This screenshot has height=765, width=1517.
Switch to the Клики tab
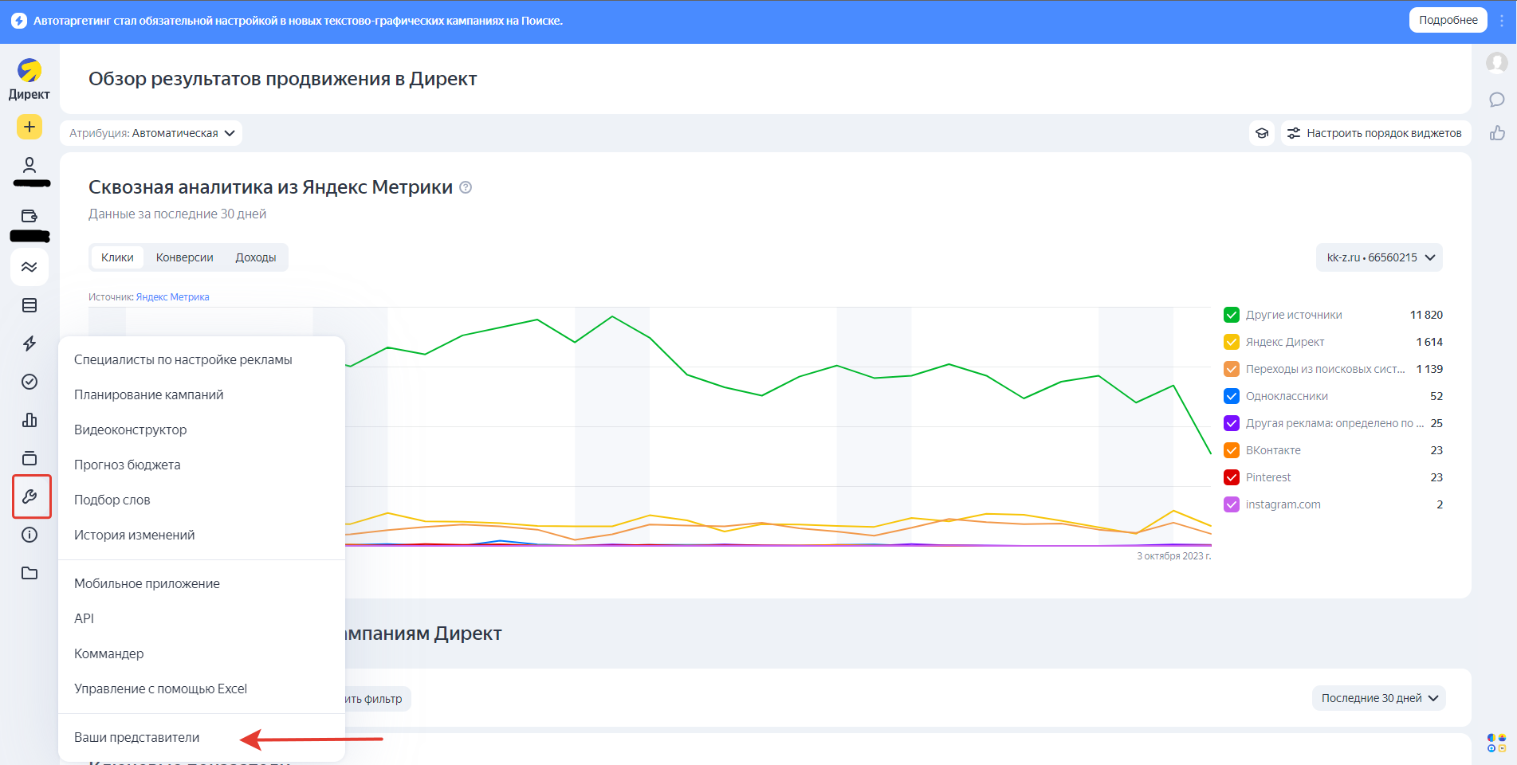point(117,257)
